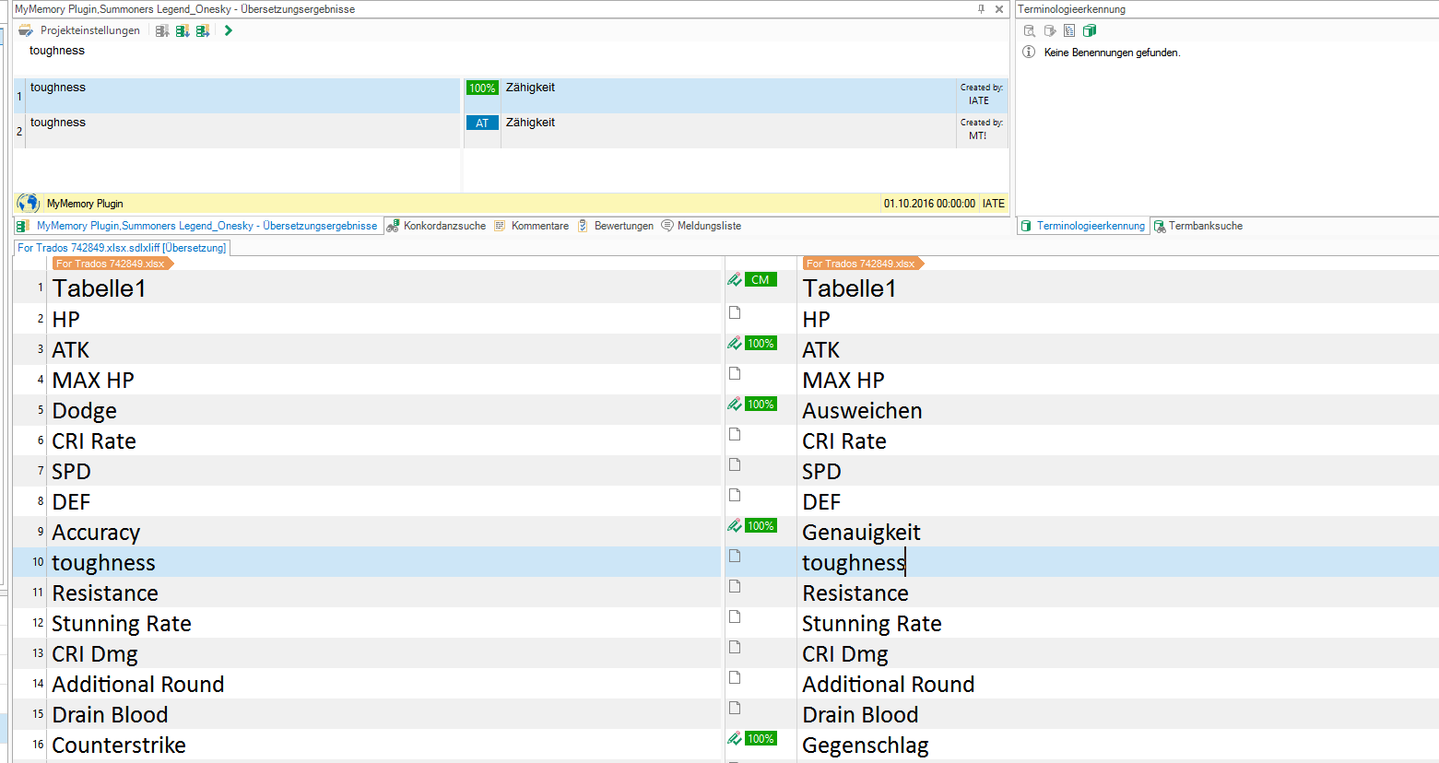Select the AT machine translation Zähigkeit result
The width and height of the screenshot is (1439, 763).
(530, 123)
